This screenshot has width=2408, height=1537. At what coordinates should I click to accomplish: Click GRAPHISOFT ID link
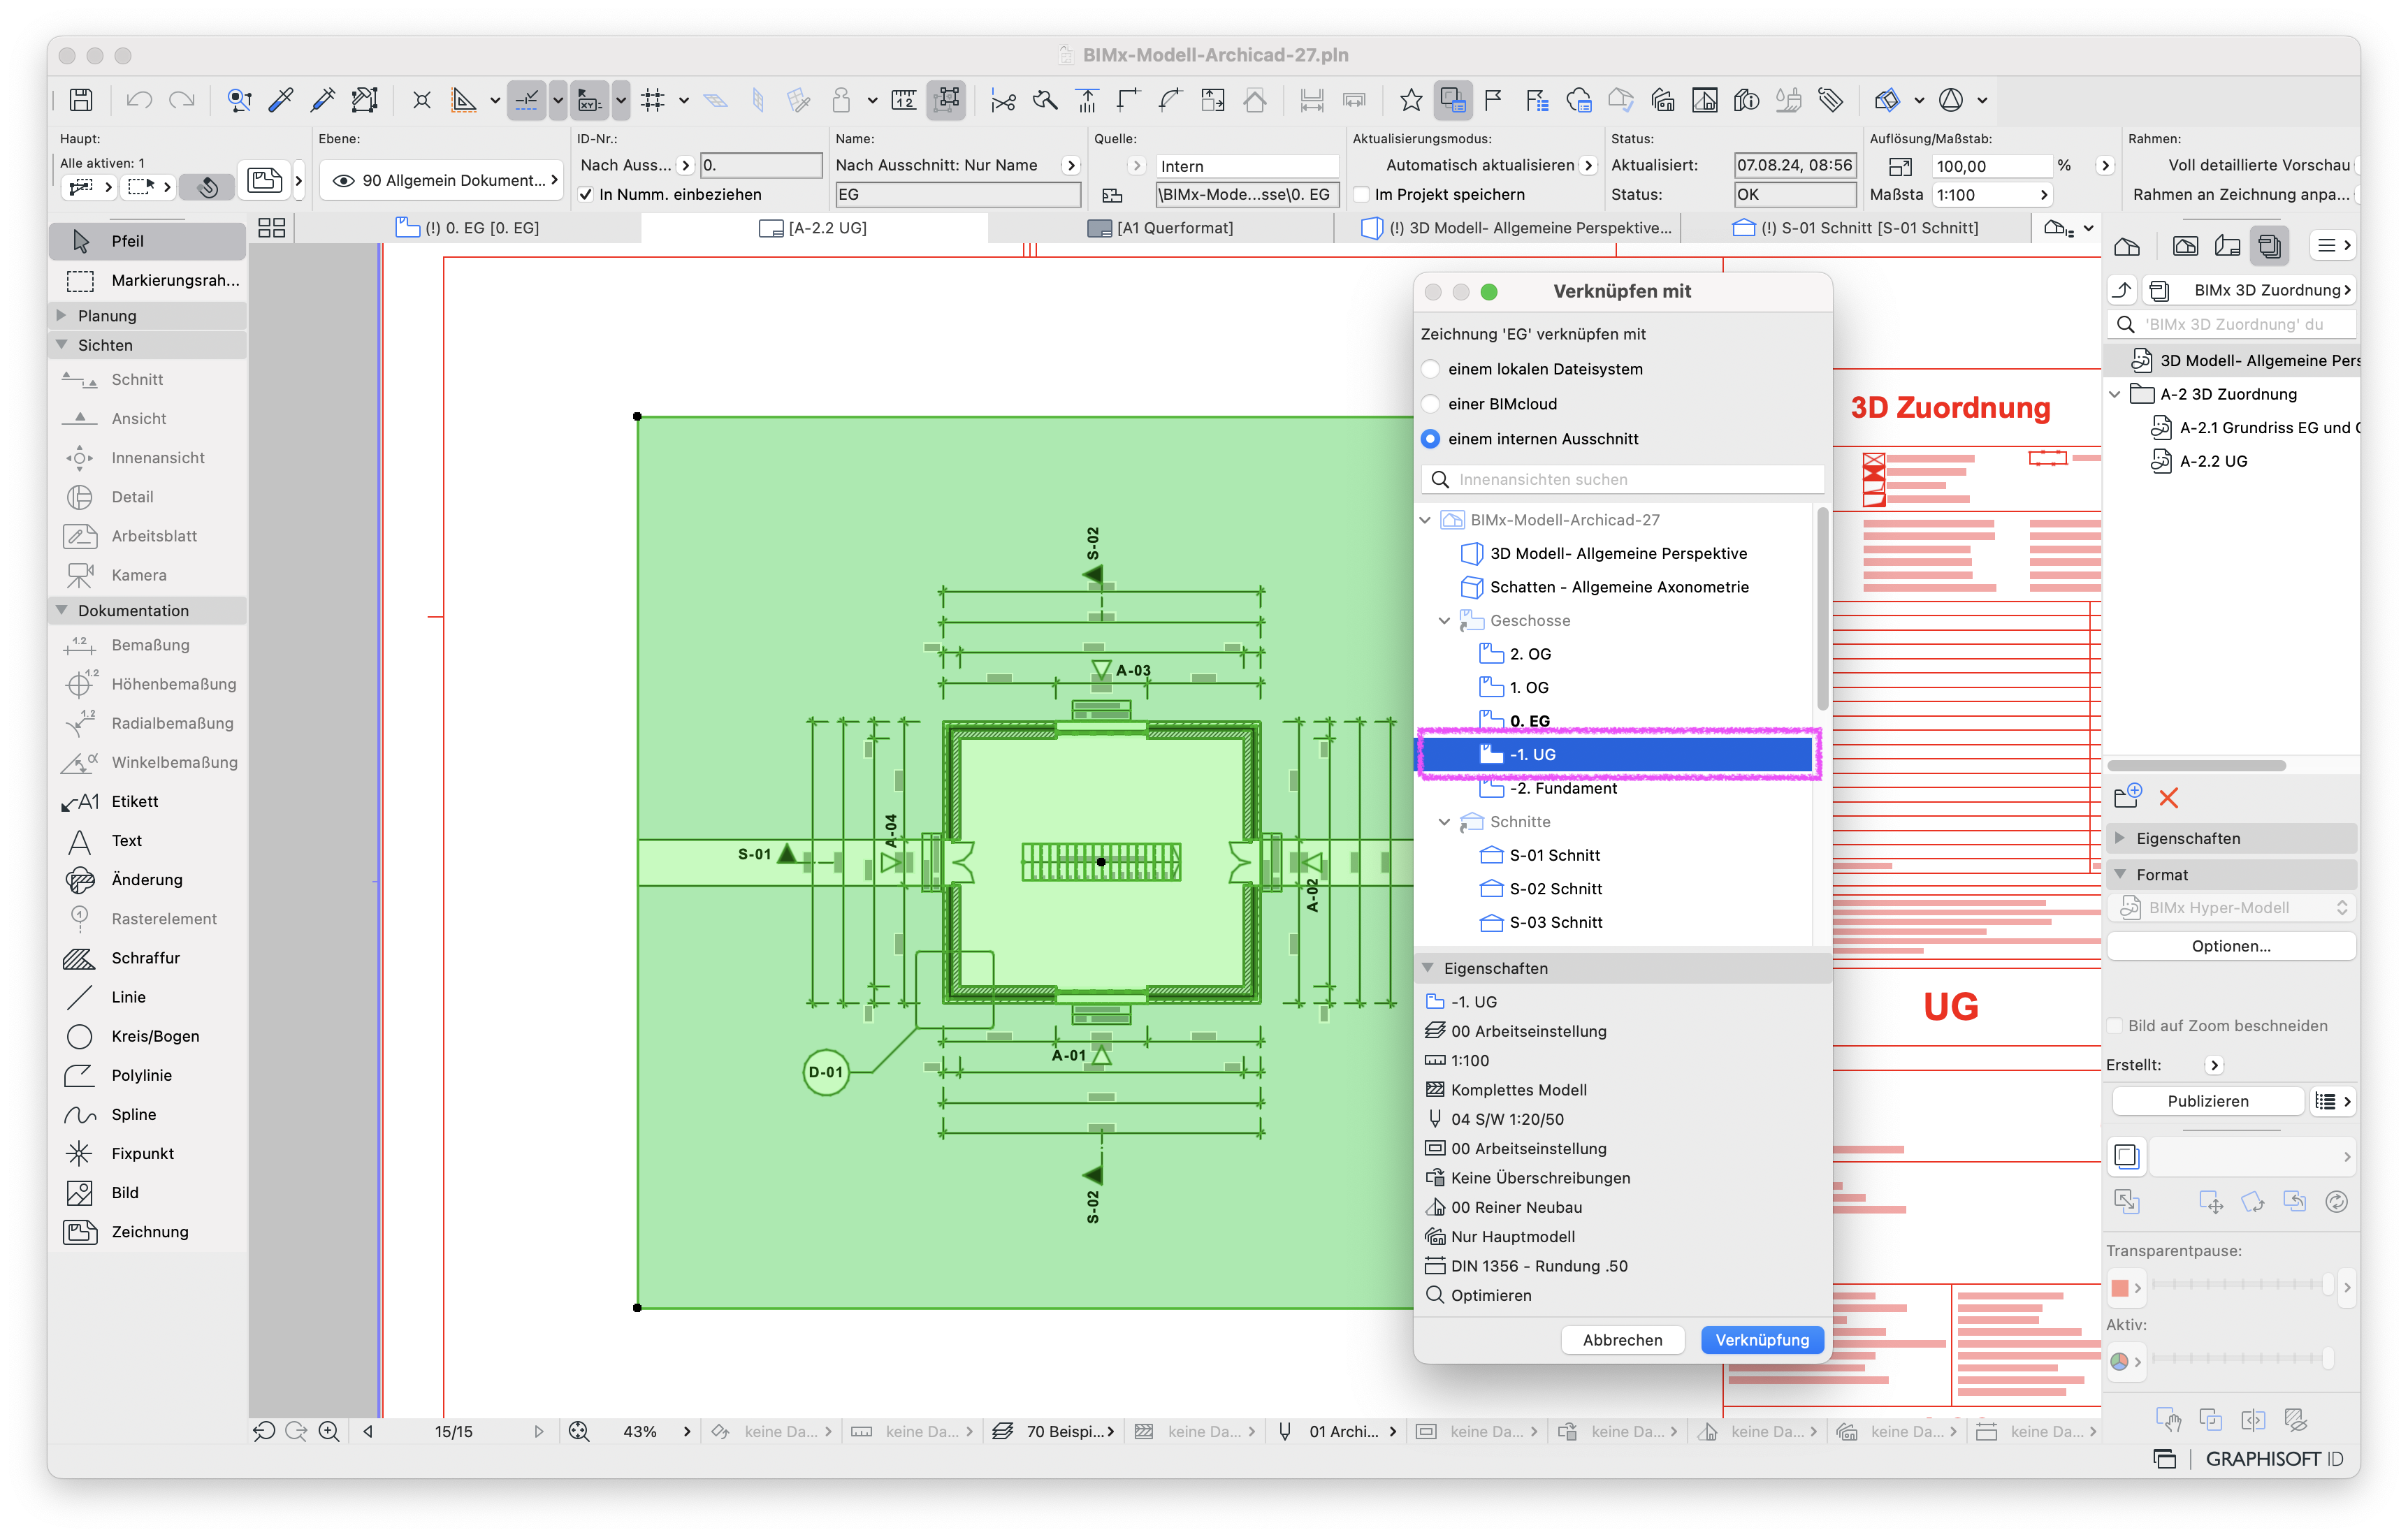click(x=2274, y=1459)
